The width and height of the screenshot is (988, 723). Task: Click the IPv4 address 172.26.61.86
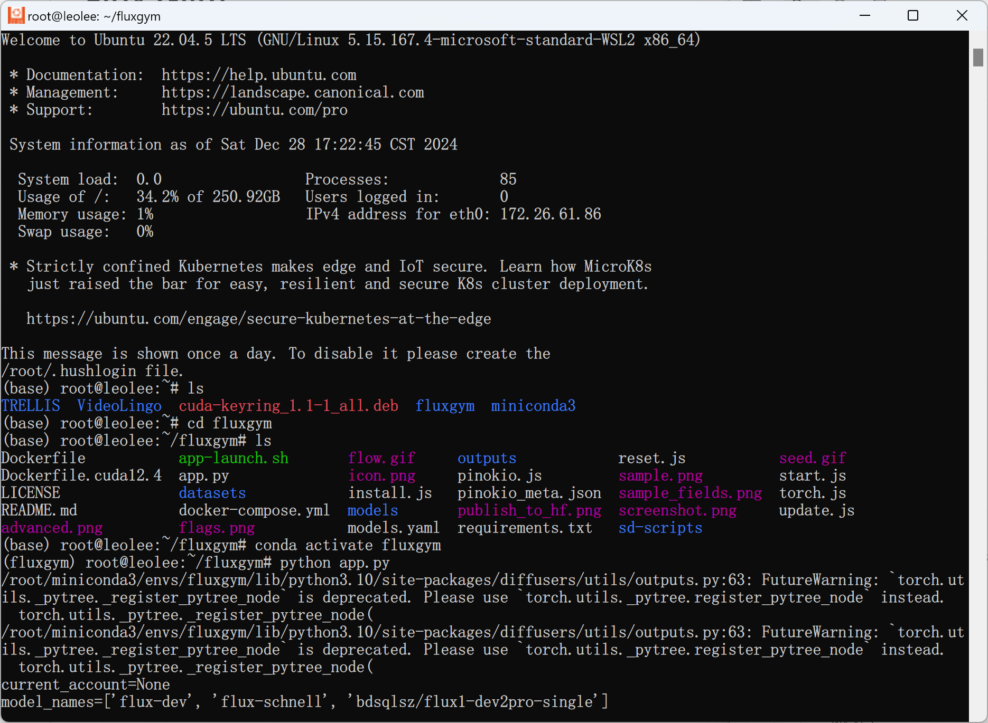[x=551, y=214]
